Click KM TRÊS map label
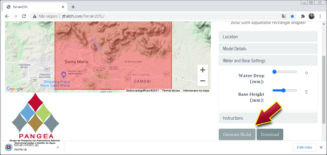The image size is (327, 155). pos(112,56)
